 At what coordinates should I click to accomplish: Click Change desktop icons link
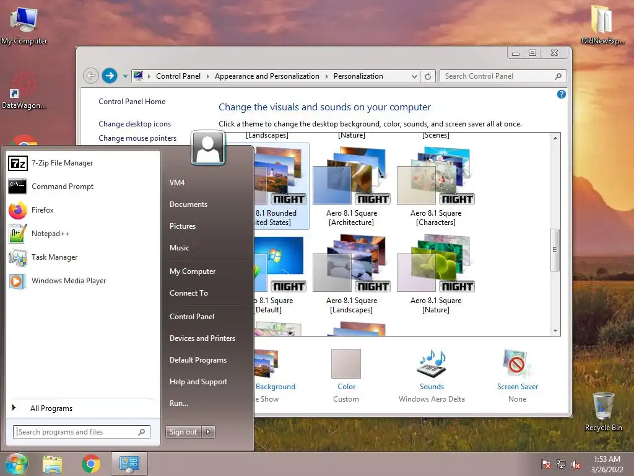(134, 124)
